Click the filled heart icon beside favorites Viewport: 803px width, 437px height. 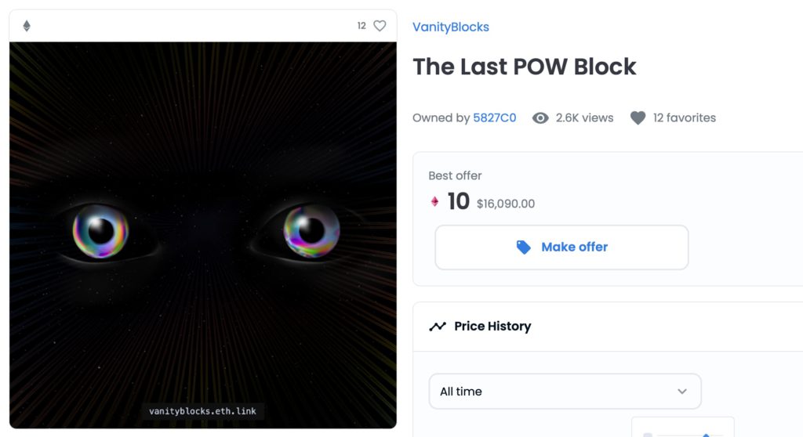638,118
